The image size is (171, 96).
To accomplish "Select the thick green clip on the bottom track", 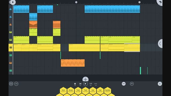I will tap(141, 71).
